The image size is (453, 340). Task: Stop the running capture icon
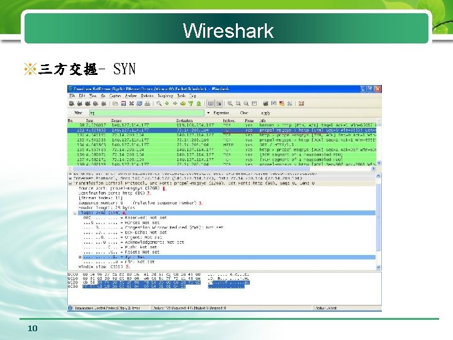[96, 103]
